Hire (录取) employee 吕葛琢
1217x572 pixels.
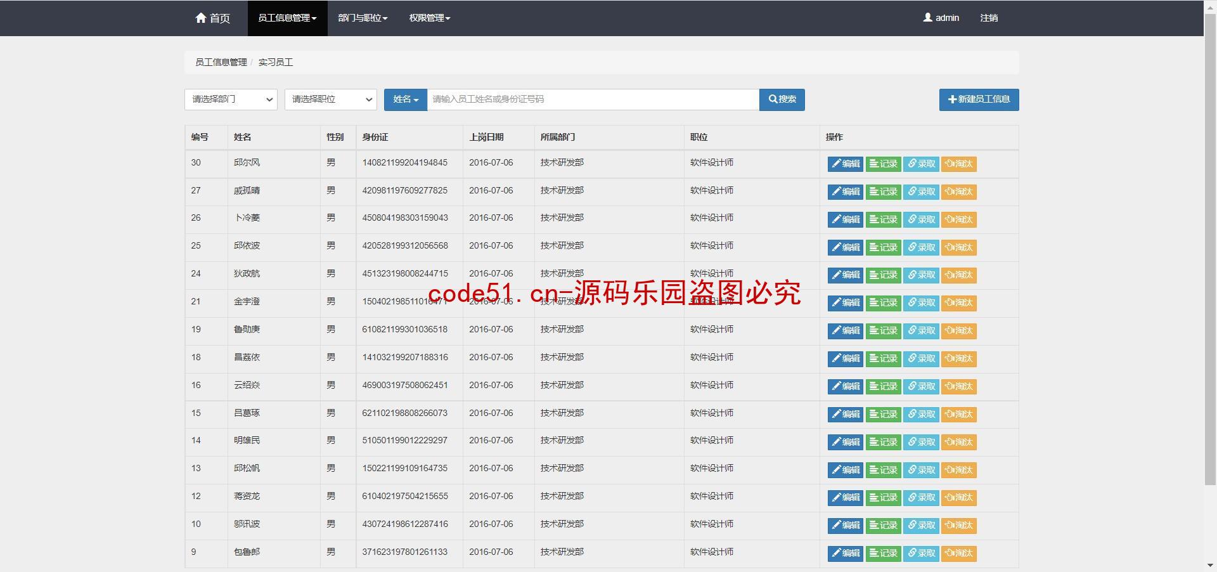(x=921, y=414)
